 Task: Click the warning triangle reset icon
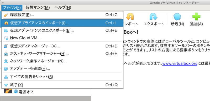tap(6, 77)
